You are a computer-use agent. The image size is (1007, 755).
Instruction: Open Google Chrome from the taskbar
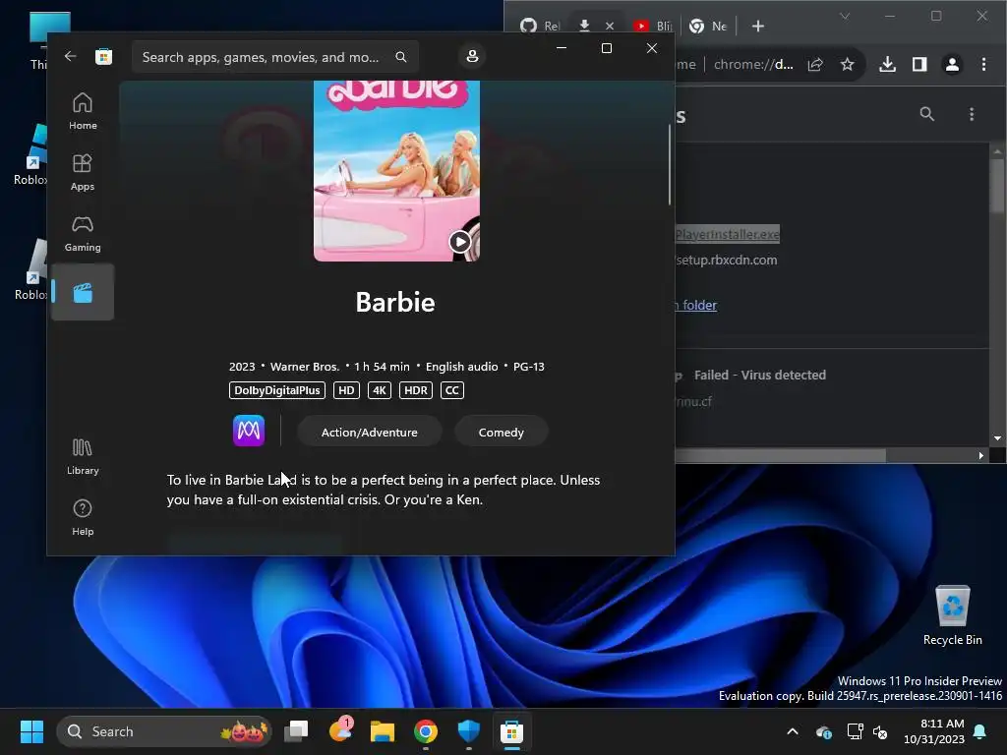point(425,731)
